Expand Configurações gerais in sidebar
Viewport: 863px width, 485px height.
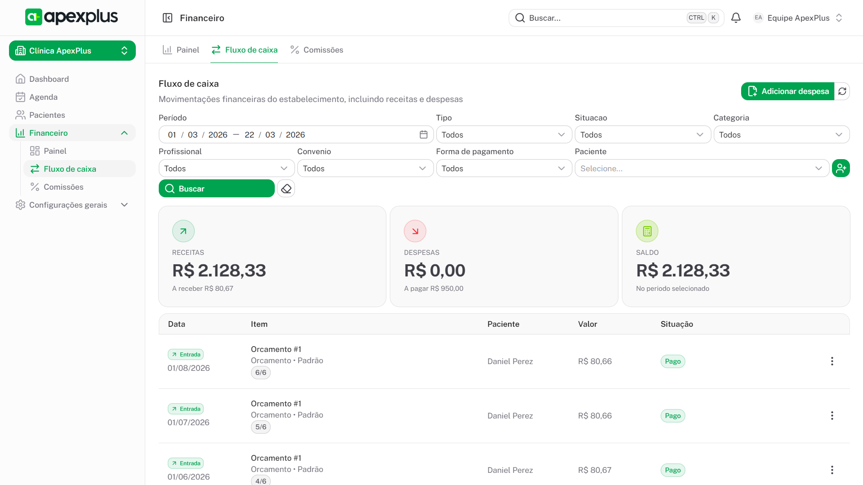pyautogui.click(x=124, y=205)
